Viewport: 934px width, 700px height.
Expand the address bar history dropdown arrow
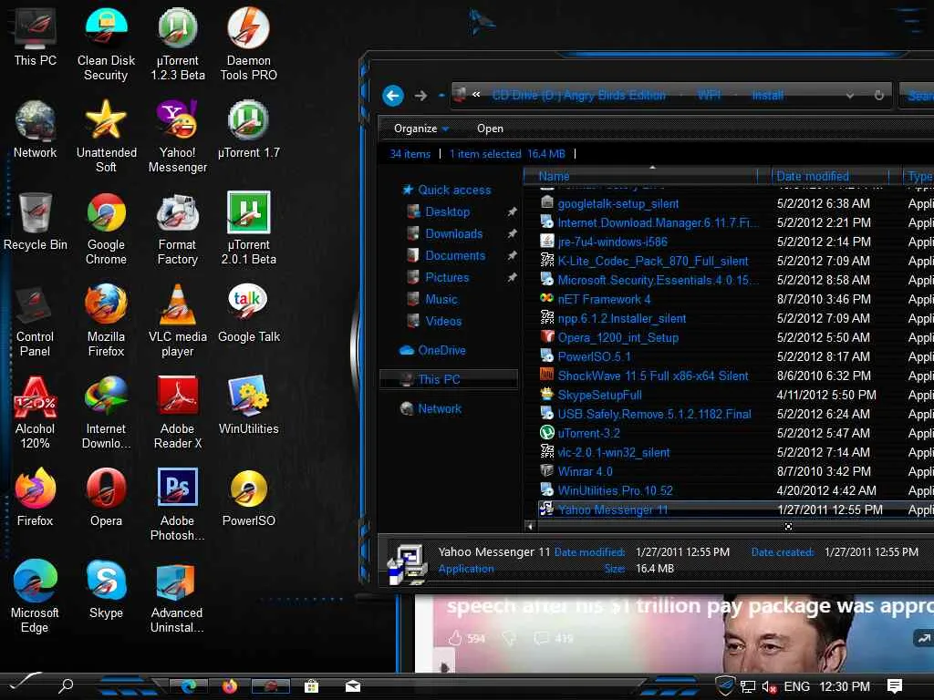[850, 96]
